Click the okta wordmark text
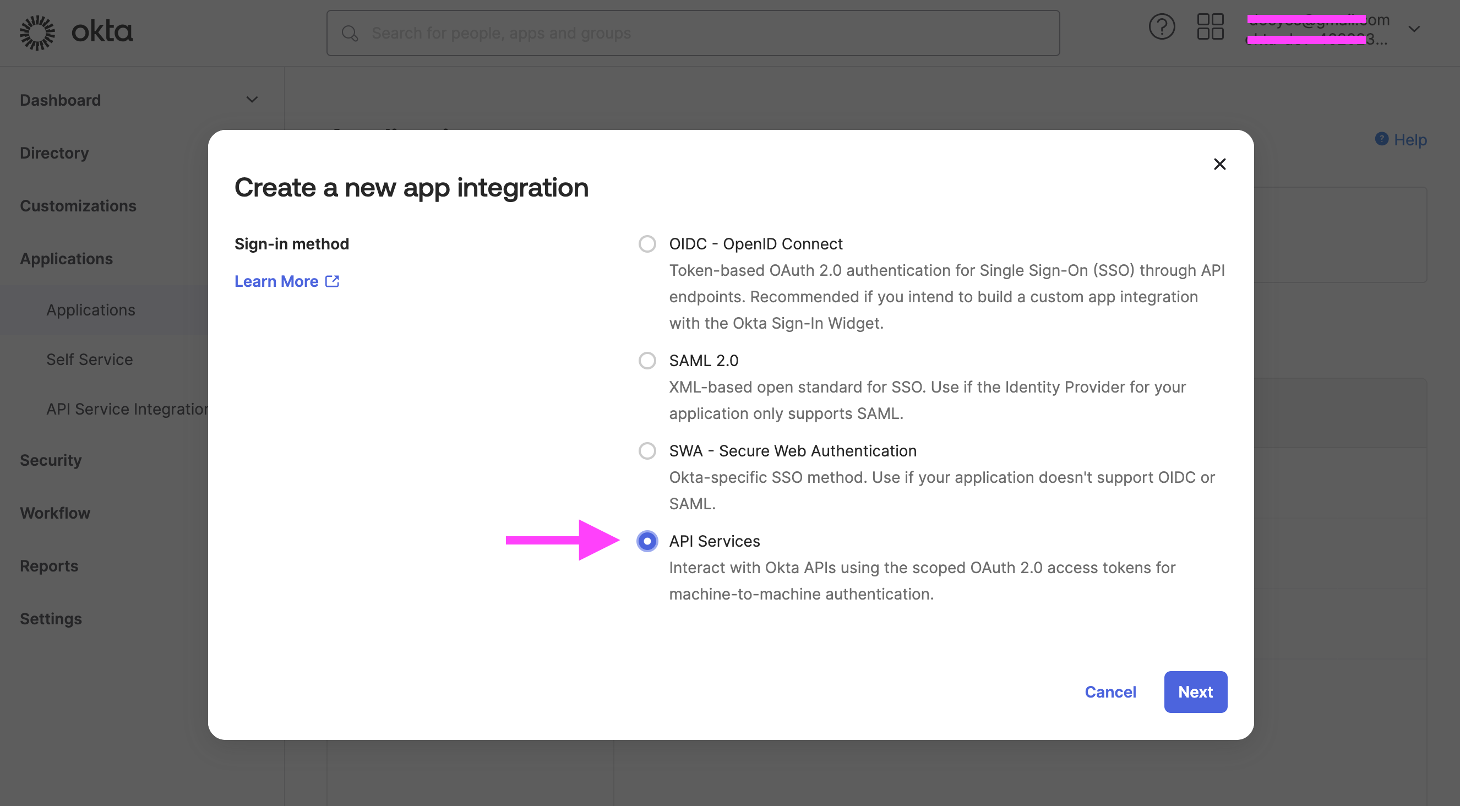Viewport: 1460px width, 806px height. pyautogui.click(x=102, y=32)
